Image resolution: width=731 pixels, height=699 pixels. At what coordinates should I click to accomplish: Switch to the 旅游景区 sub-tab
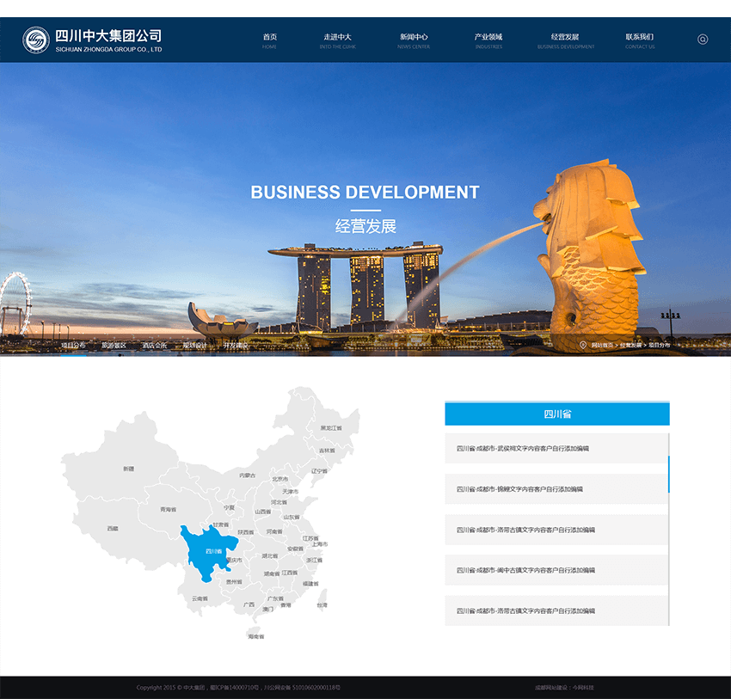(x=114, y=346)
